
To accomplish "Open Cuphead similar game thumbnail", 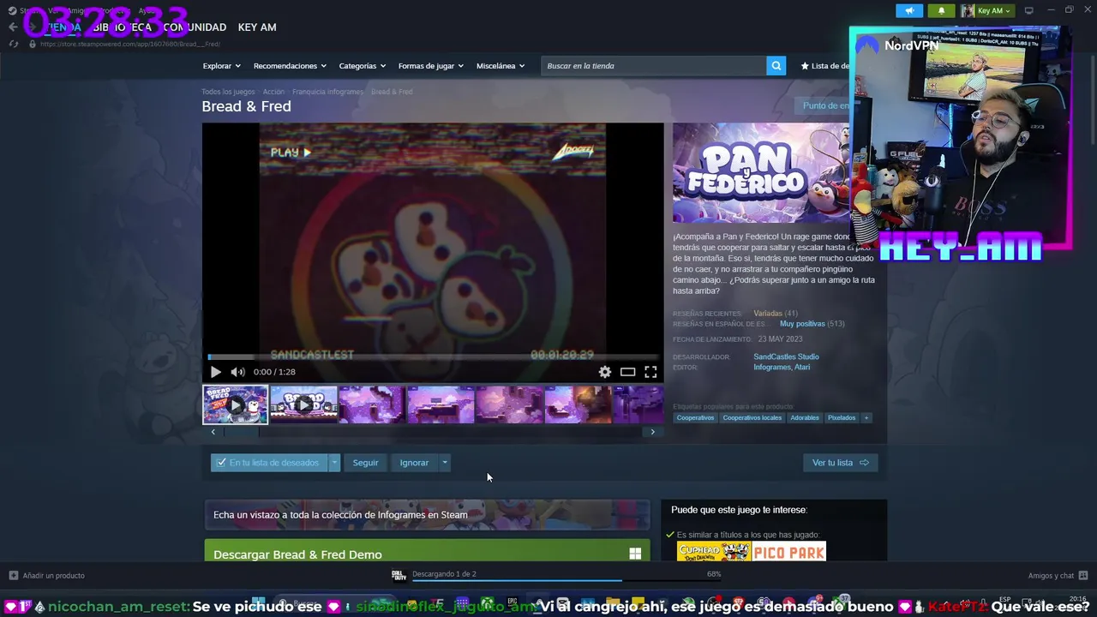I will (713, 553).
